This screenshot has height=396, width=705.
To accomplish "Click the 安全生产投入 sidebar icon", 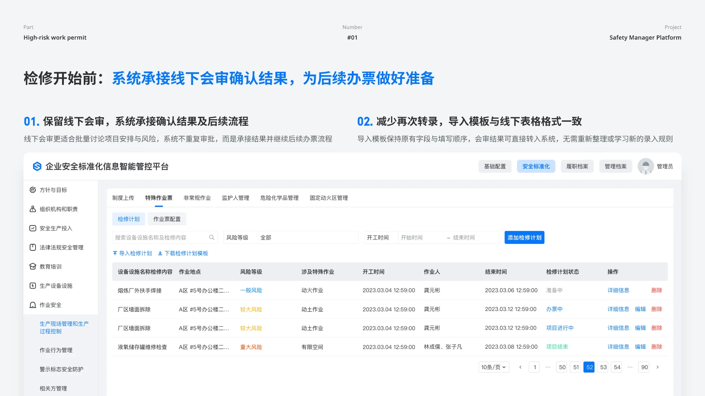I will coord(33,228).
